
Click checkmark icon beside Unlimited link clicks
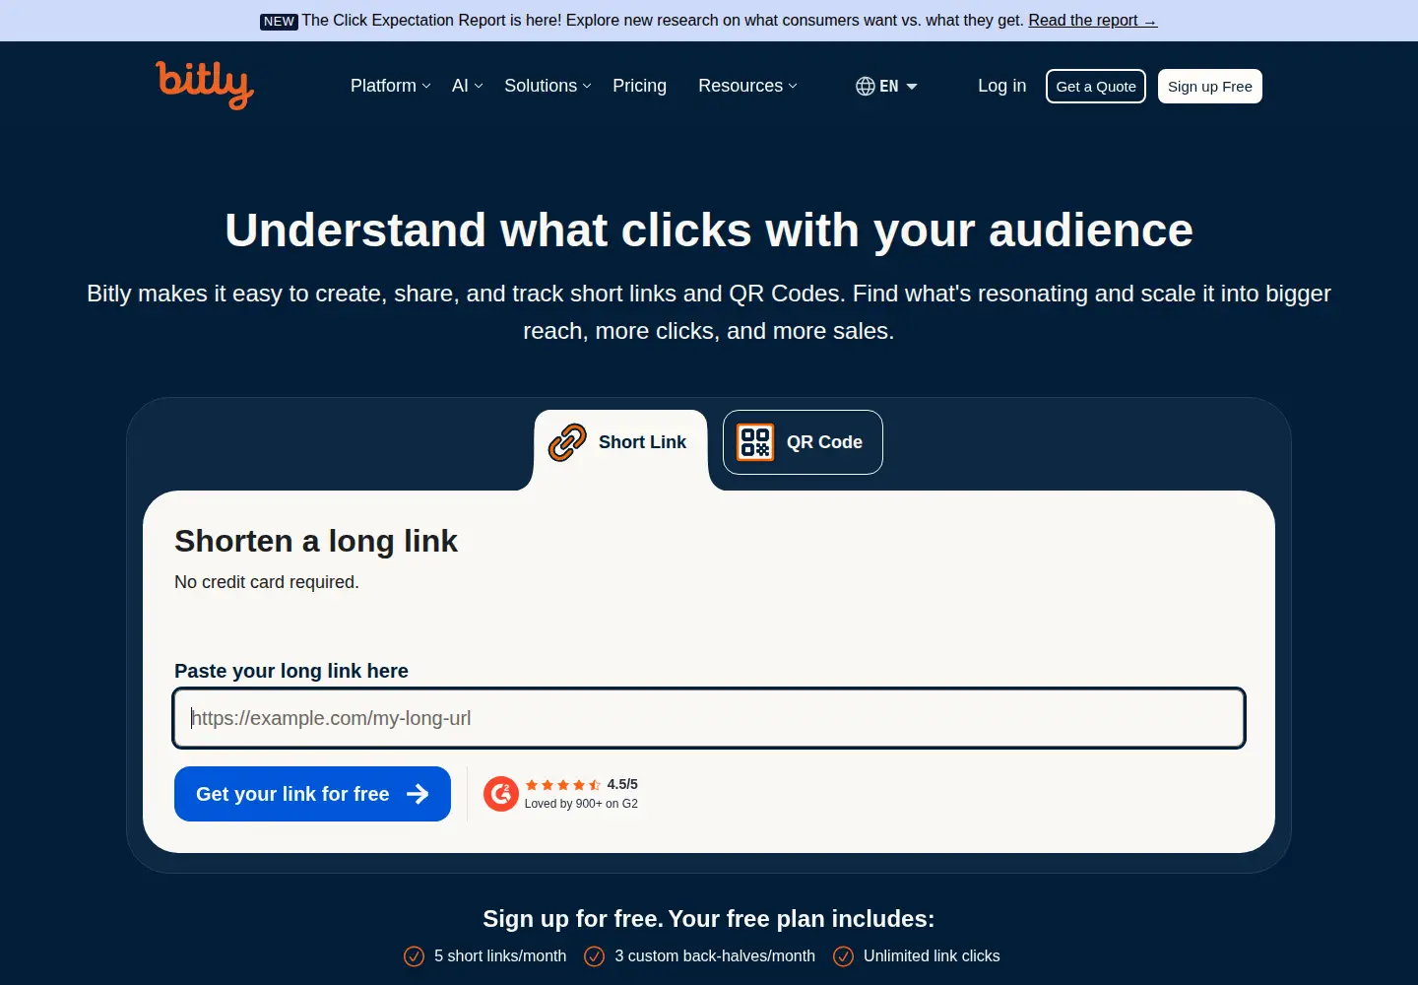[x=844, y=956]
